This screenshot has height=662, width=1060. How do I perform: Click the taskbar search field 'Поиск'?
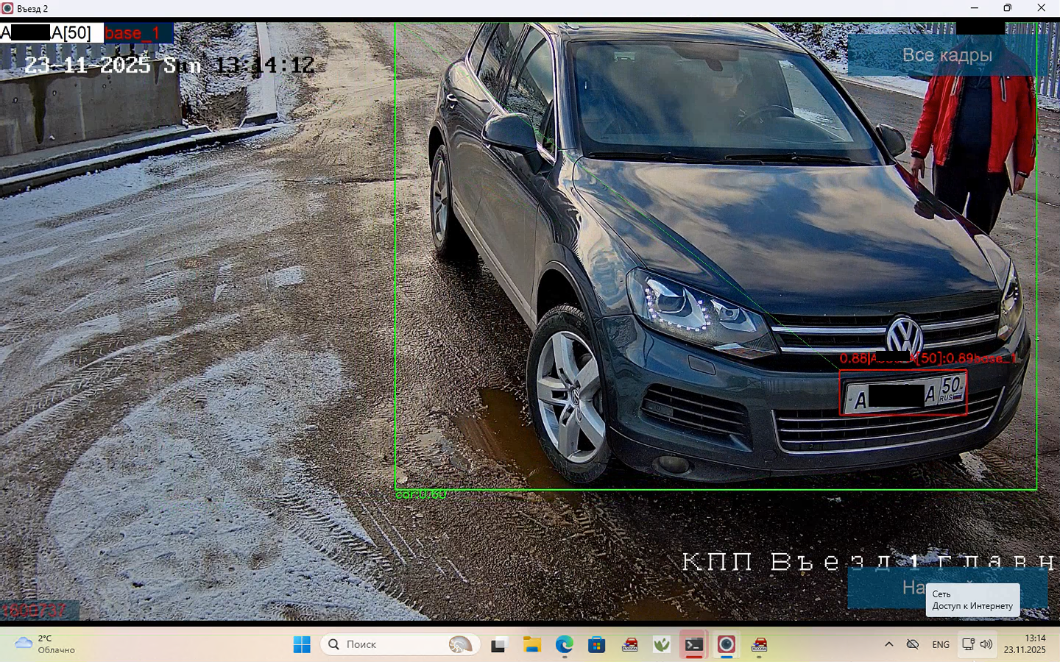click(x=400, y=645)
